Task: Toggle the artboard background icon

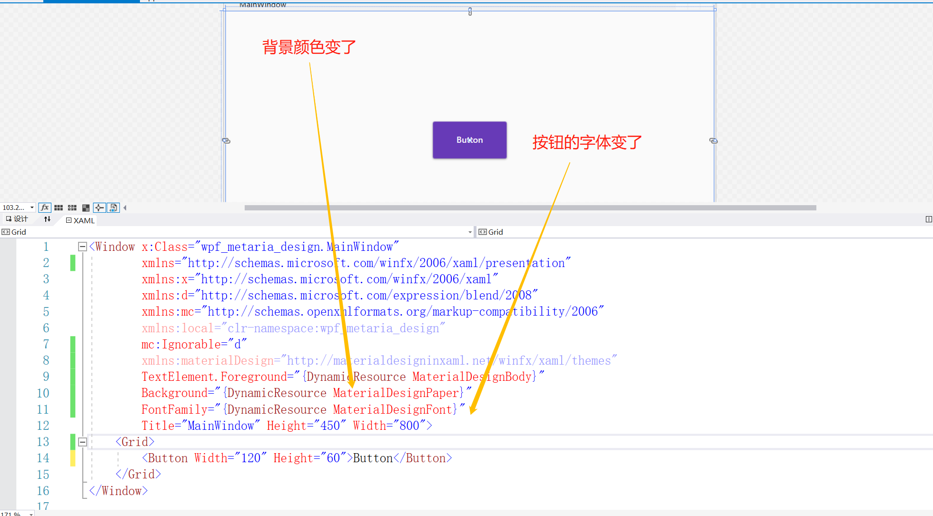Action: (x=86, y=208)
